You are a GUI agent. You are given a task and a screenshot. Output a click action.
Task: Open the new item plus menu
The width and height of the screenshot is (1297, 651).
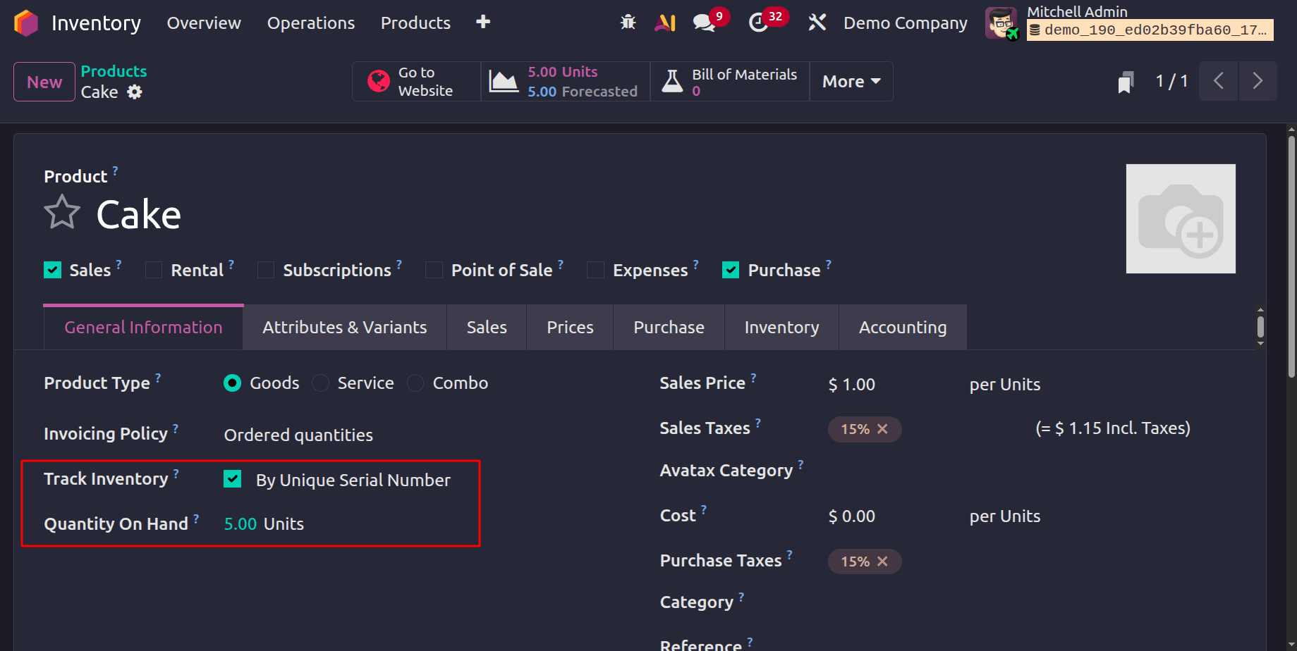tap(482, 22)
